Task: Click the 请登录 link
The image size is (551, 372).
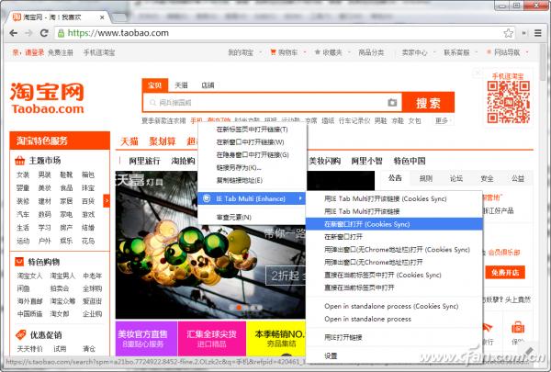Action: coord(34,52)
